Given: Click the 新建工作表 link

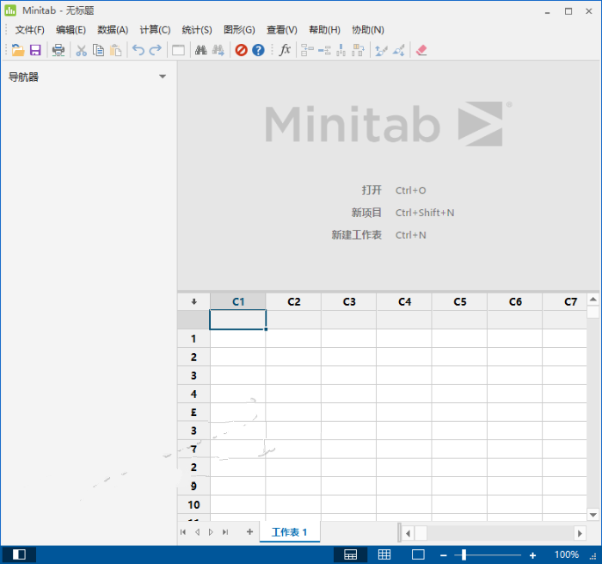Looking at the screenshot, I should click(x=357, y=235).
